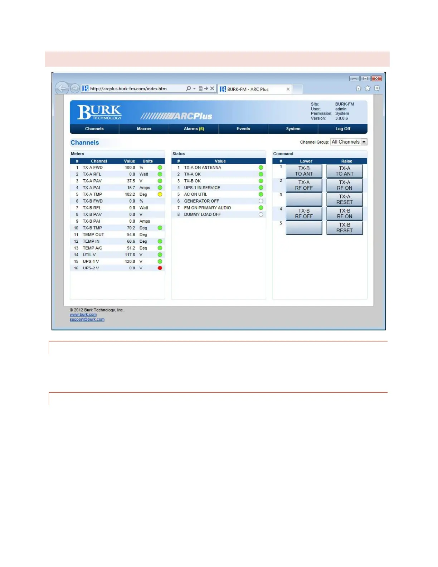Click the green indicator for FM ON PRIMARY AUDIO

[x=261, y=208]
